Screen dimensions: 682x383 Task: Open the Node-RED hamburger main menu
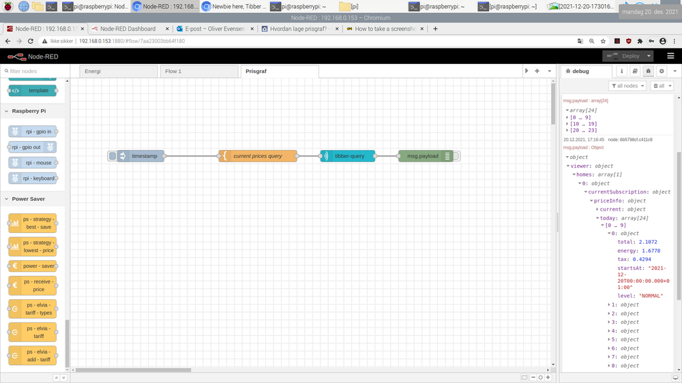coord(670,56)
